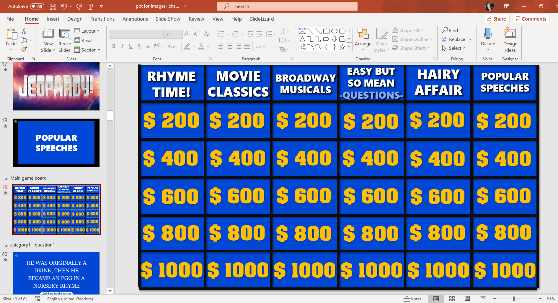
Task: Open the Comments panel
Action: click(531, 19)
